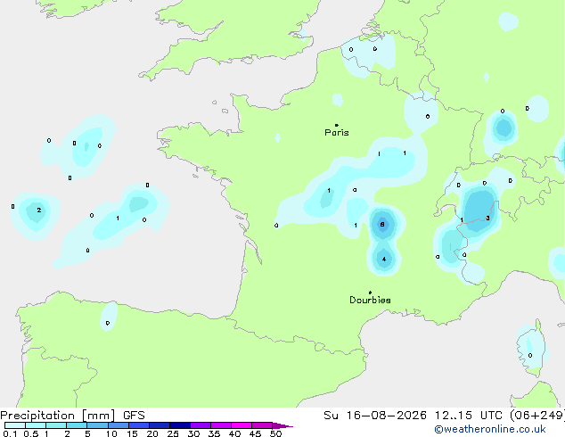Pick the 20–25 mm legend swatch
This screenshot has width=565, height=437.
coord(159,425)
